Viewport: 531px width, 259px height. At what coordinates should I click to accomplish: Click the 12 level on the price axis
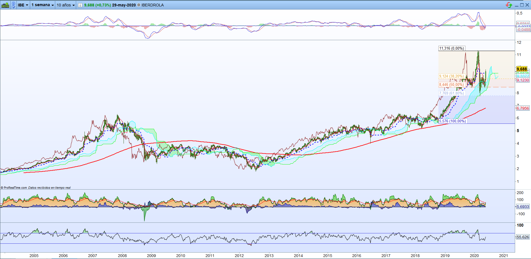click(519, 42)
